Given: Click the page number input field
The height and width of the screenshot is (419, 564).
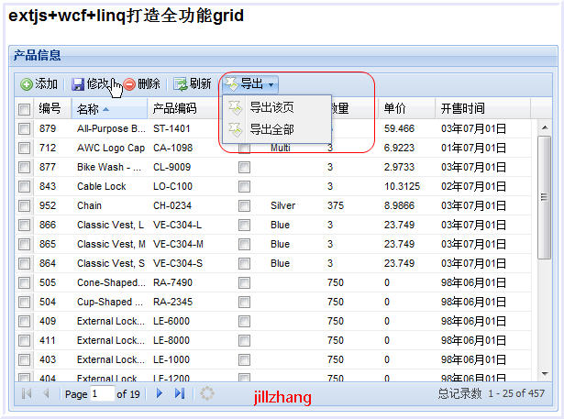Looking at the screenshot, I should coord(102,393).
